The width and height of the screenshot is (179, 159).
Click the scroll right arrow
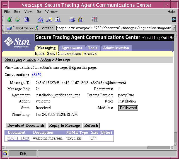click(x=172, y=148)
